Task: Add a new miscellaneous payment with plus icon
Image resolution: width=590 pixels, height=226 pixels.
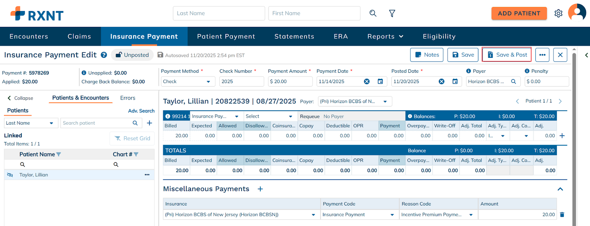Action: point(260,189)
